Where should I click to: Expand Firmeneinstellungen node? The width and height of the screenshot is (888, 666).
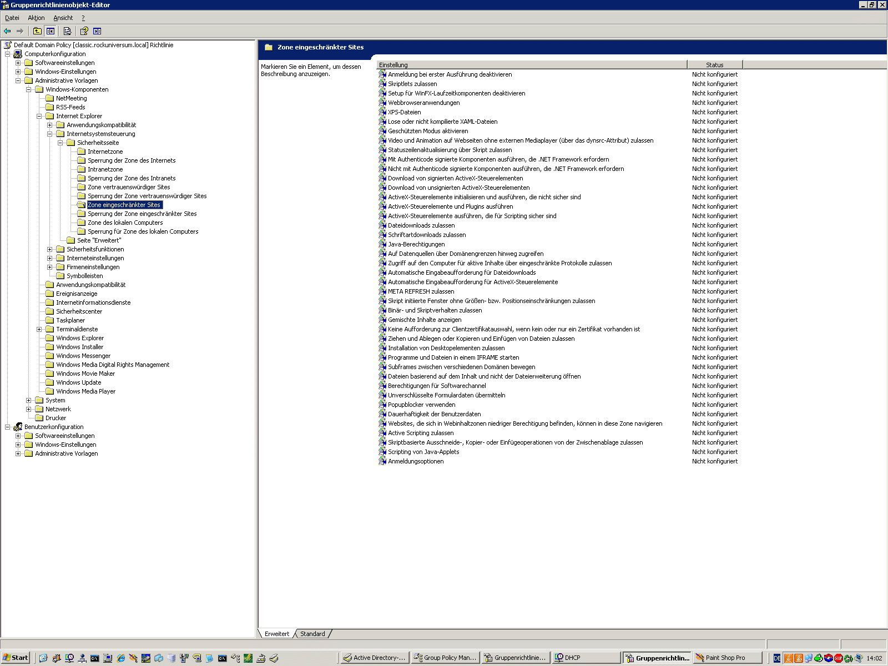tap(49, 267)
